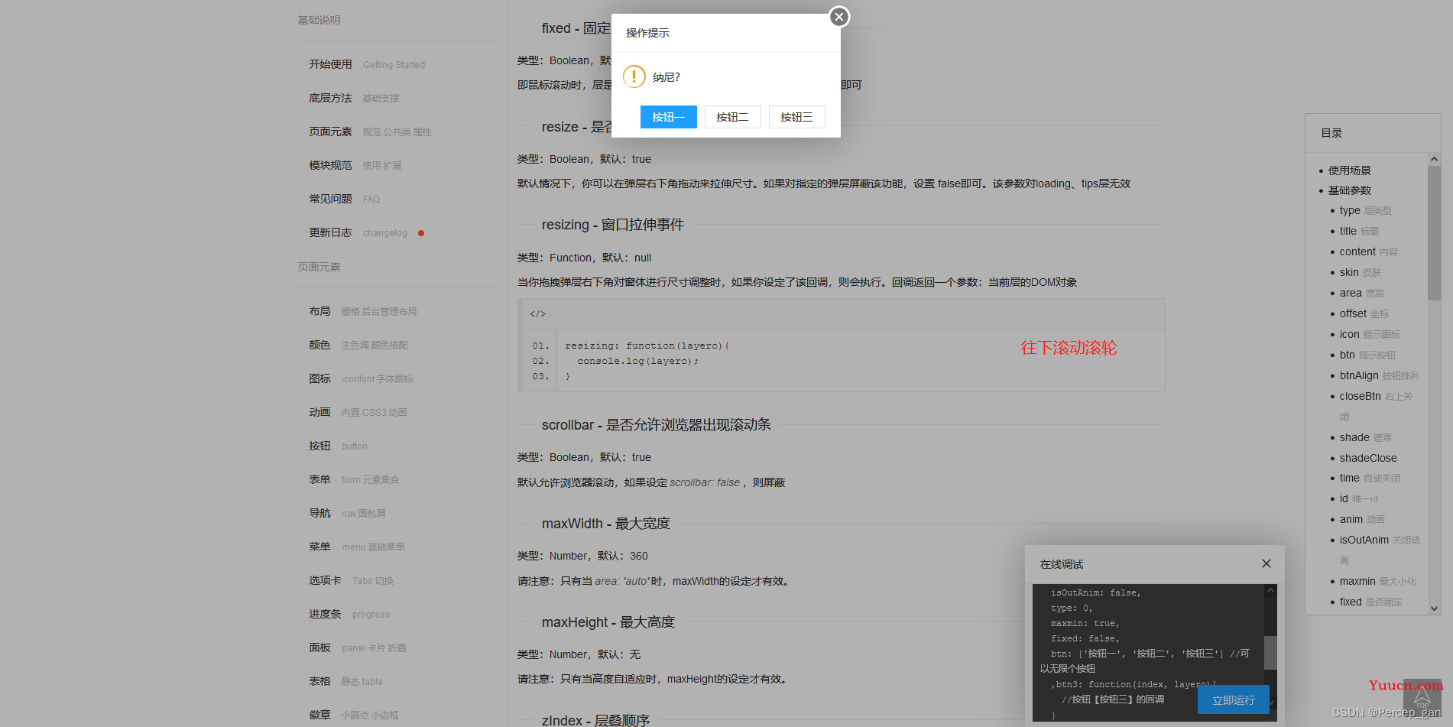The height and width of the screenshot is (727, 1453).
Task: Open 图标 iconfont menu item
Action: 361,378
